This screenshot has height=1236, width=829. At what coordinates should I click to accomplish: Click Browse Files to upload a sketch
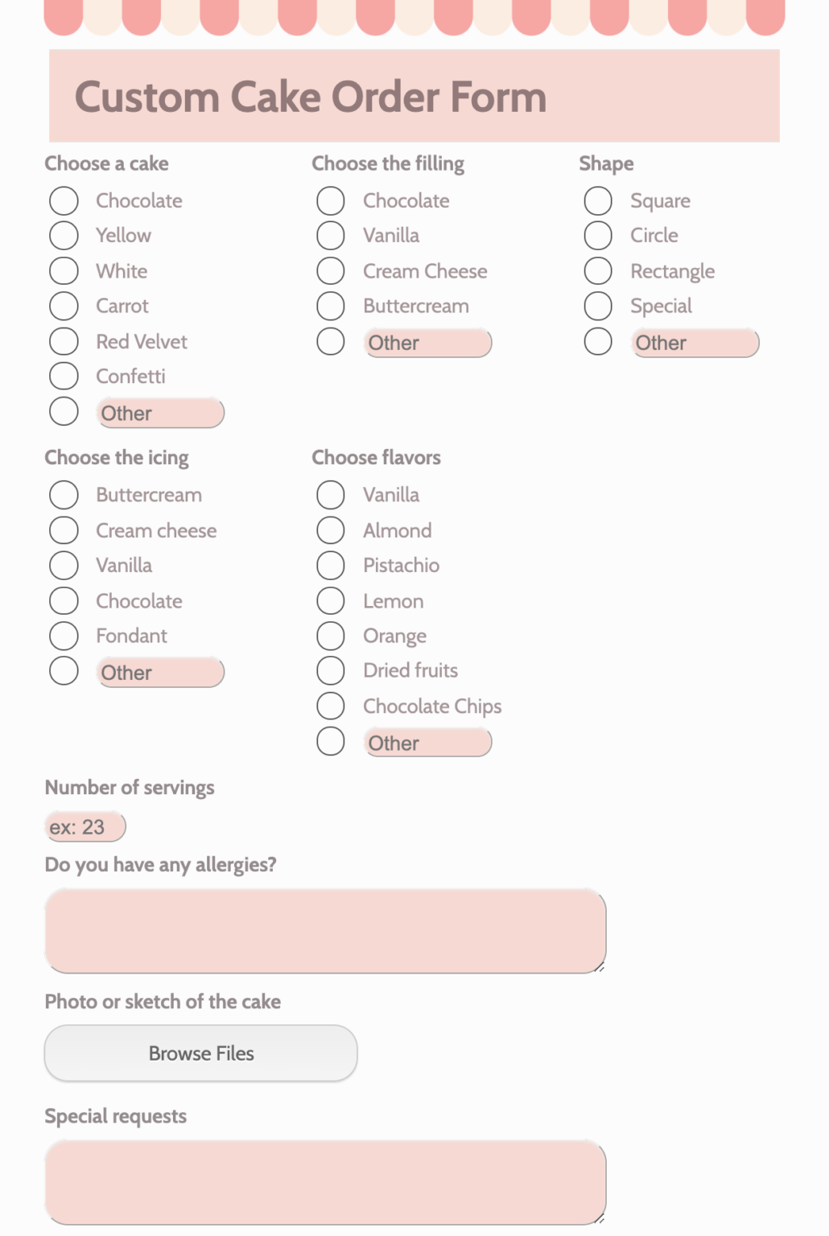[x=200, y=1053]
